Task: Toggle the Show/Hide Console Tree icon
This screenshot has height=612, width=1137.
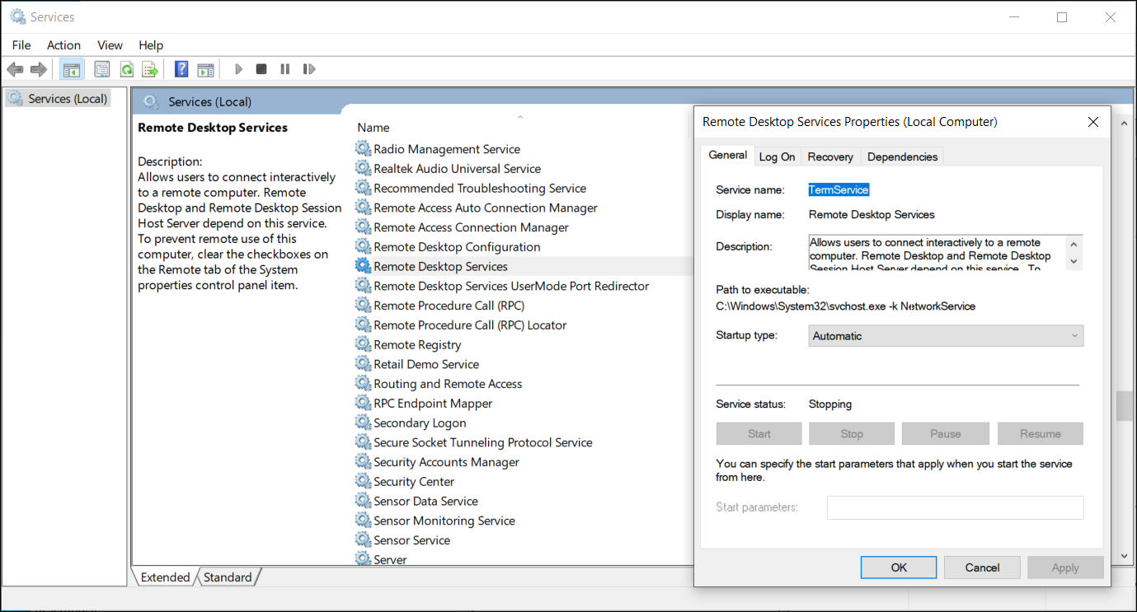Action: 72,68
